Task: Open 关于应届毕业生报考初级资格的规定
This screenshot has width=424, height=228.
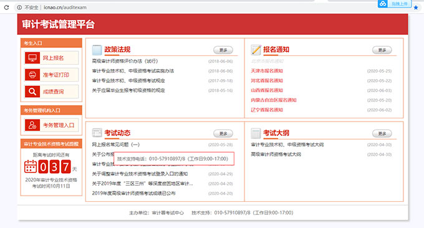Action: 128,90
